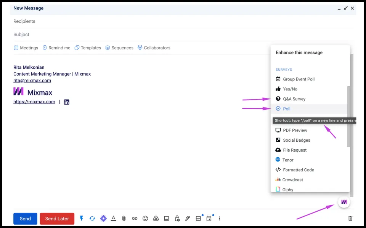Click the blue Send button
The height and width of the screenshot is (228, 366).
click(x=25, y=219)
